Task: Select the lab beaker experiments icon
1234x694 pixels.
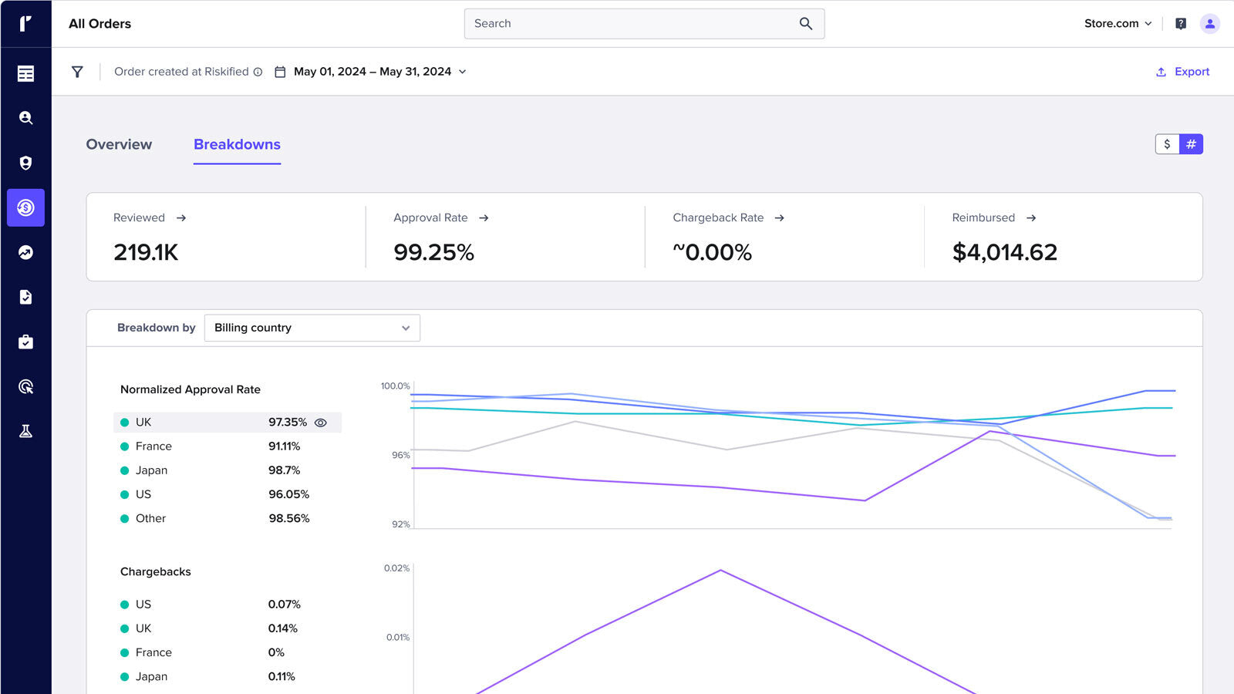Action: click(26, 430)
